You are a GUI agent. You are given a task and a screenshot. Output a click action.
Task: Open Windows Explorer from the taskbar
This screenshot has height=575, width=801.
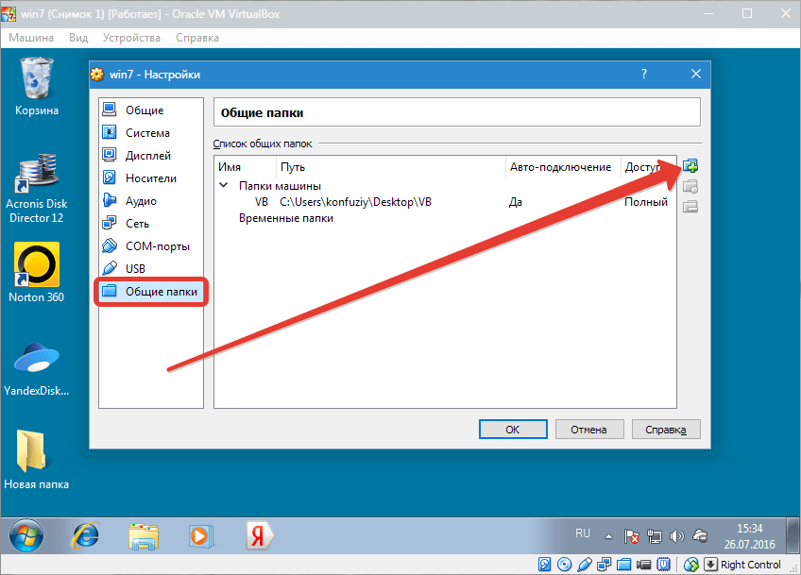[x=144, y=536]
